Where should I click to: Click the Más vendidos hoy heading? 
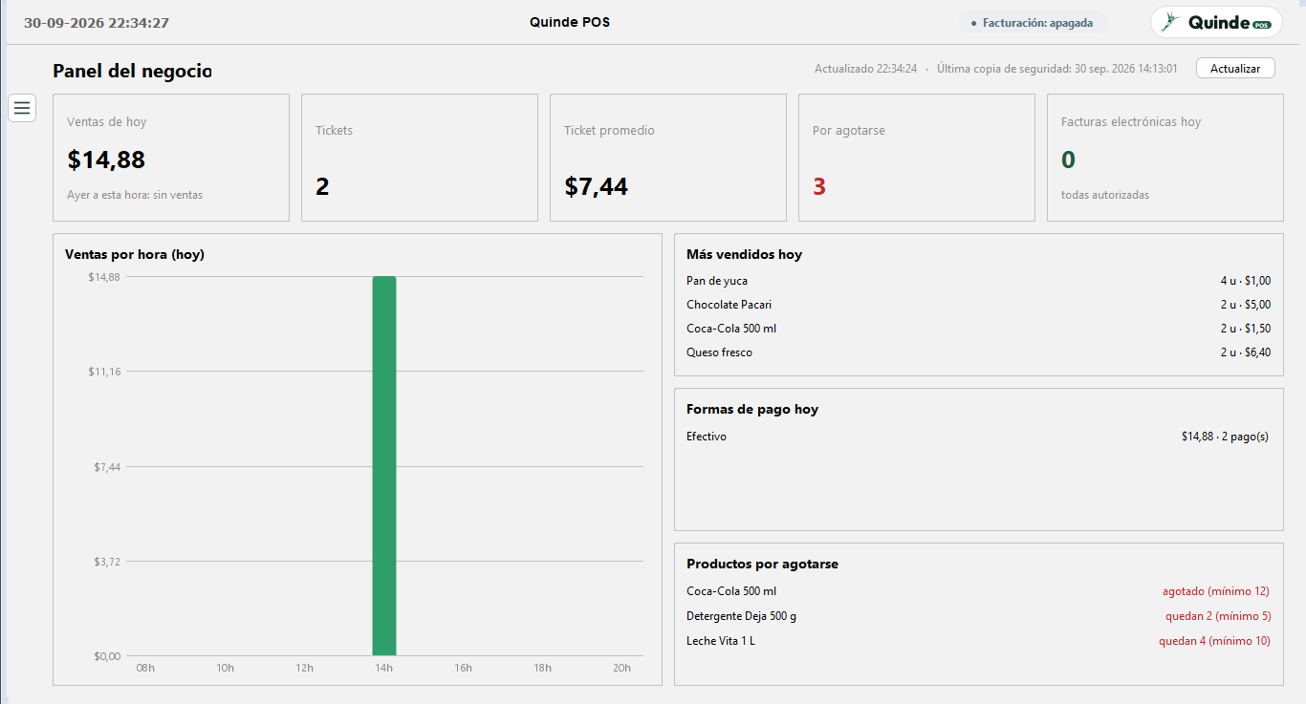pyautogui.click(x=745, y=254)
